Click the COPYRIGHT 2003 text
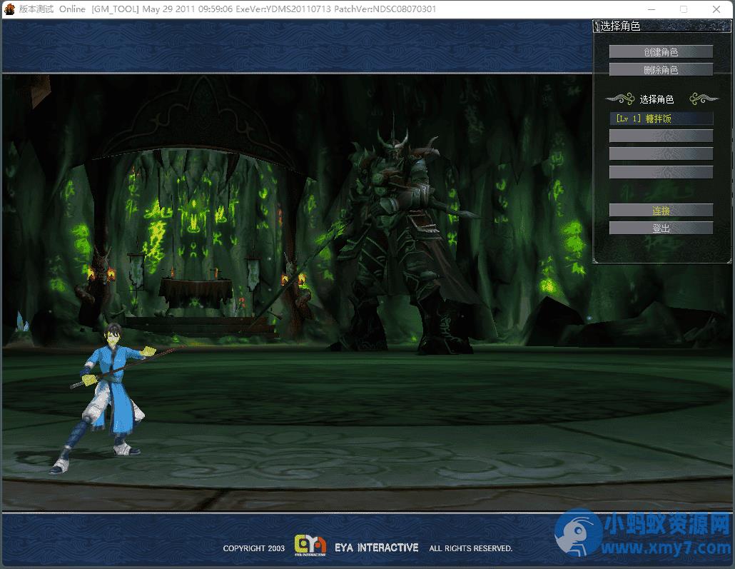The image size is (735, 569). pos(253,548)
